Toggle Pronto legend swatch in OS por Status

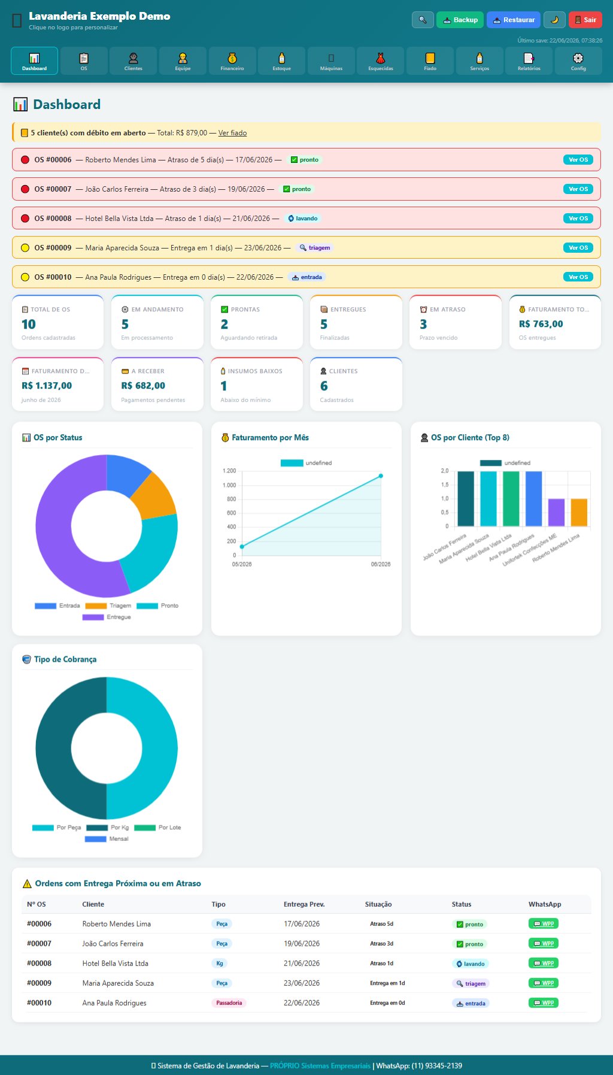147,606
